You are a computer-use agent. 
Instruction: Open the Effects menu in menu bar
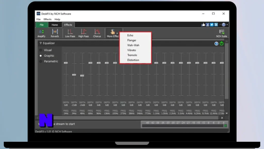(47, 19)
